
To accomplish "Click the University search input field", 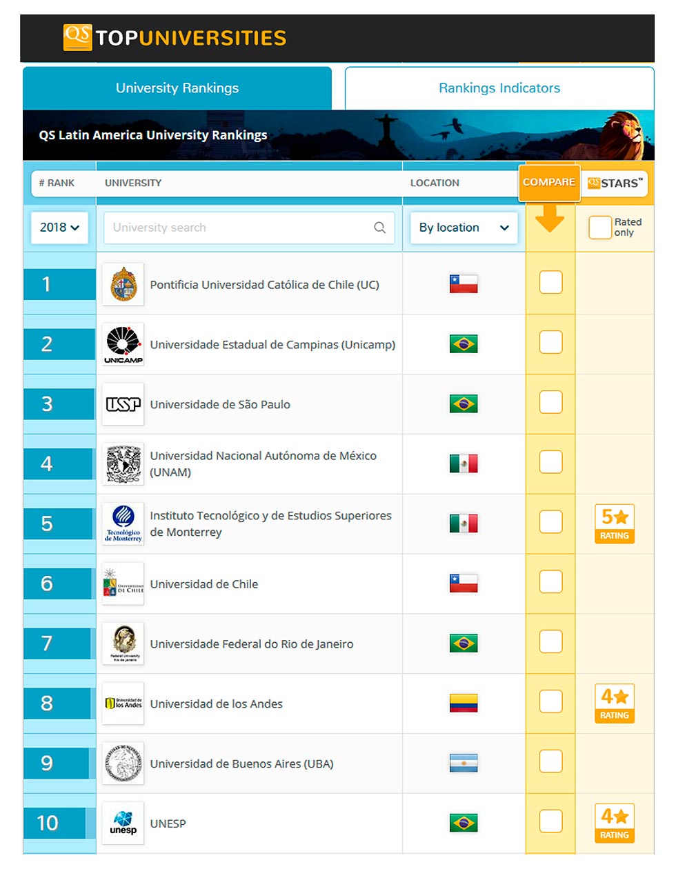I will pos(238,228).
